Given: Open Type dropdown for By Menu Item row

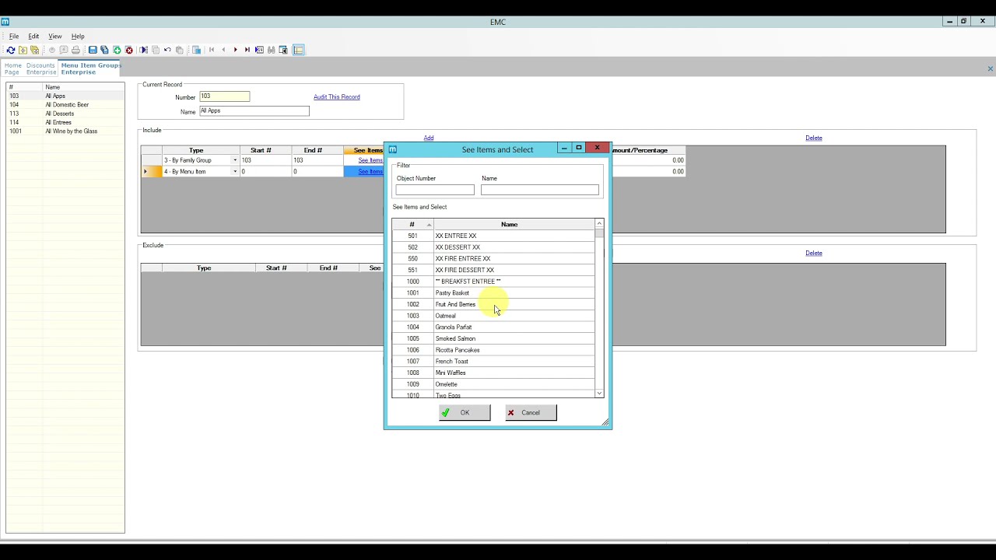Looking at the screenshot, I should coord(235,171).
